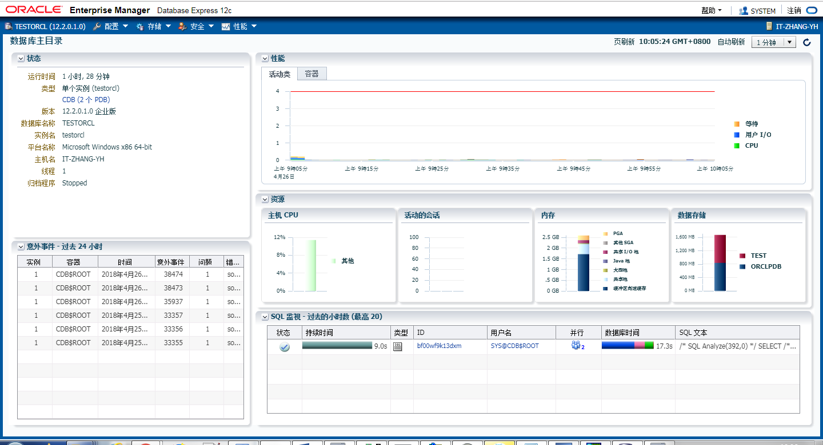
Task: Click the 用户 I/O legend swatch
Action: [737, 135]
